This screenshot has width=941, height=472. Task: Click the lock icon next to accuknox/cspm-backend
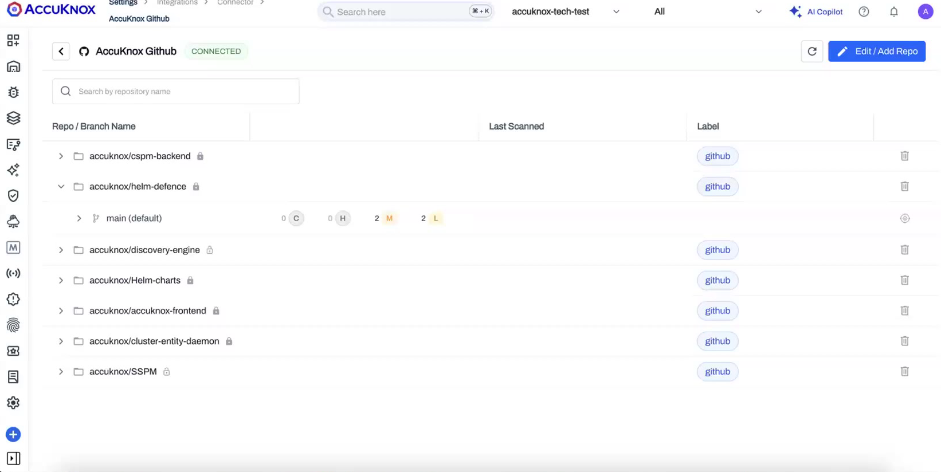tap(200, 156)
